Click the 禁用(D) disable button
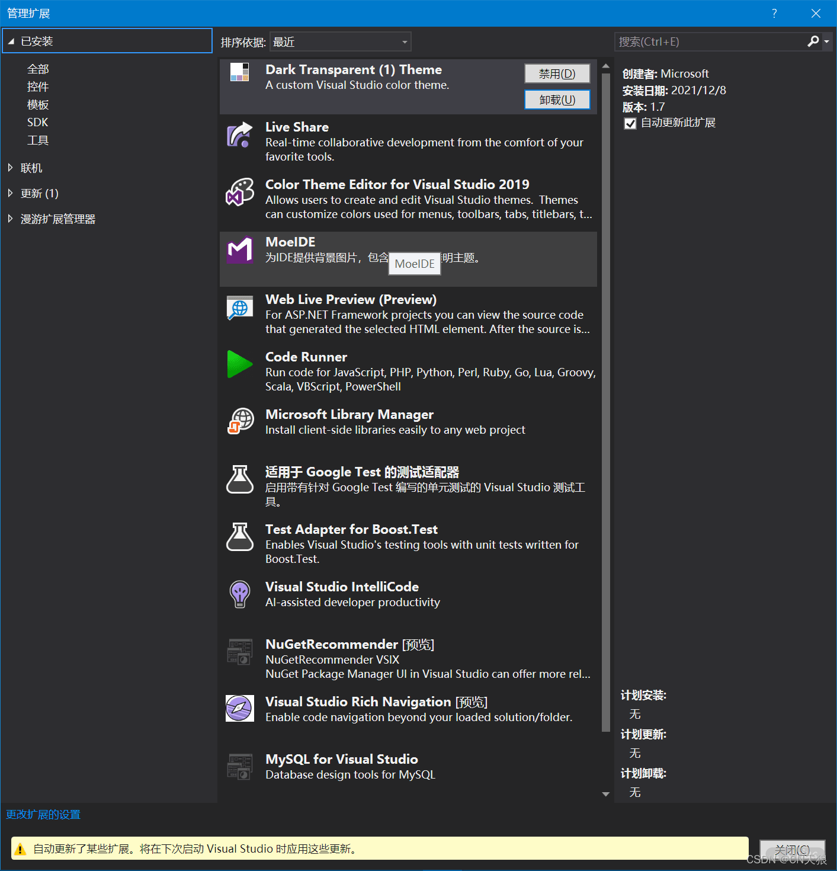Viewport: 837px width, 871px height. 557,73
